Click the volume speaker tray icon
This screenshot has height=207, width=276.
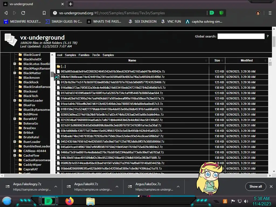click(246, 201)
